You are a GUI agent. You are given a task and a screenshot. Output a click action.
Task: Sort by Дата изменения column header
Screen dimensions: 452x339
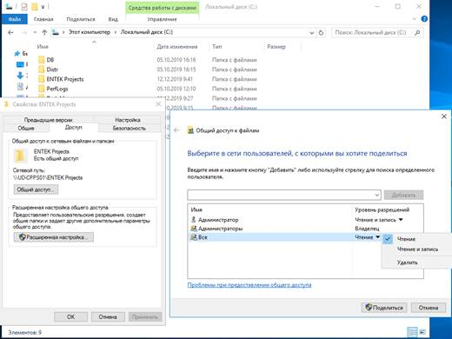pos(177,46)
